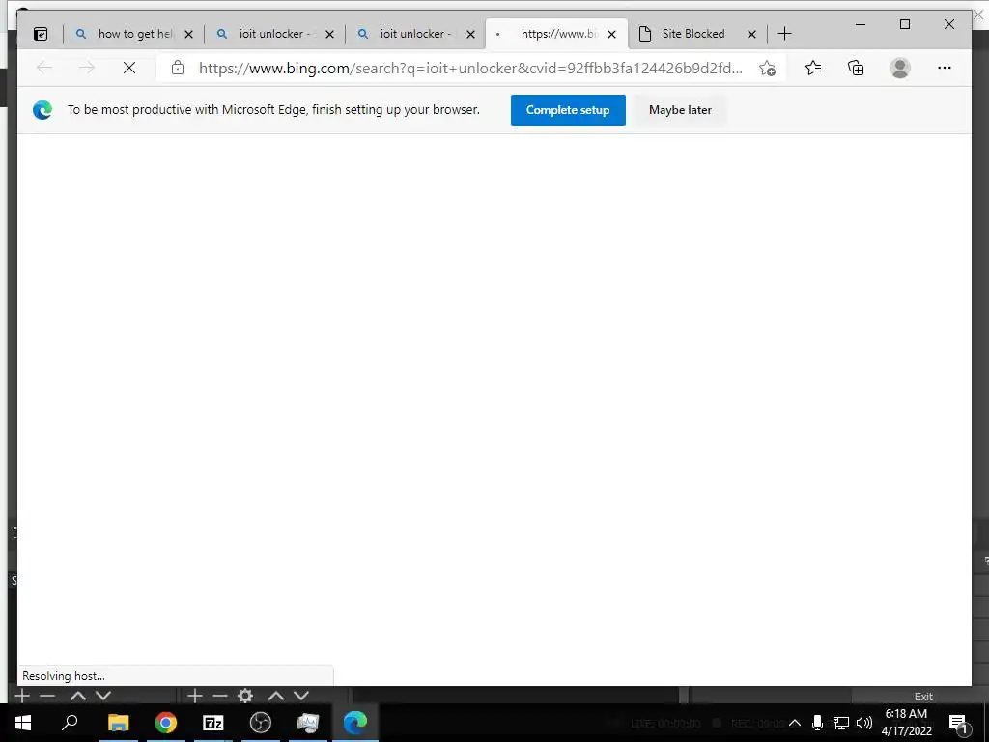
Task: Stop loading the Bing page
Action: click(129, 68)
